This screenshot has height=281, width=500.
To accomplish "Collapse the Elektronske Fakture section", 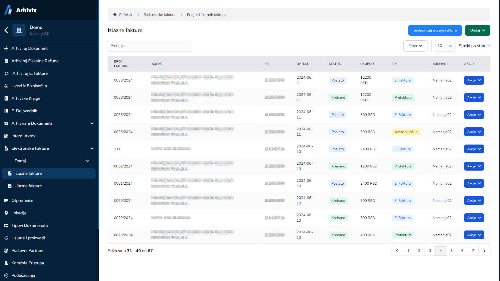I will tap(92, 148).
